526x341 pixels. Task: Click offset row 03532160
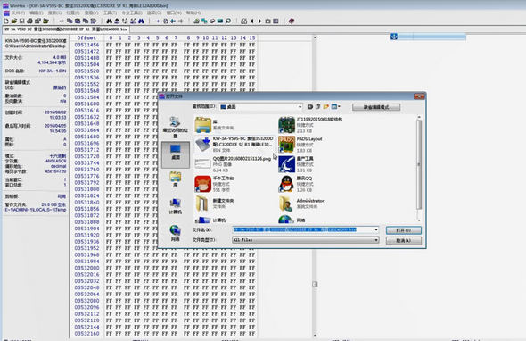click(x=86, y=334)
